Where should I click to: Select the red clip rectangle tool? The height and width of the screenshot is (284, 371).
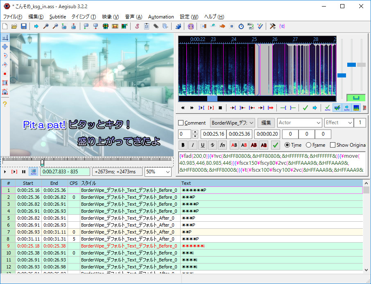pos(5,74)
